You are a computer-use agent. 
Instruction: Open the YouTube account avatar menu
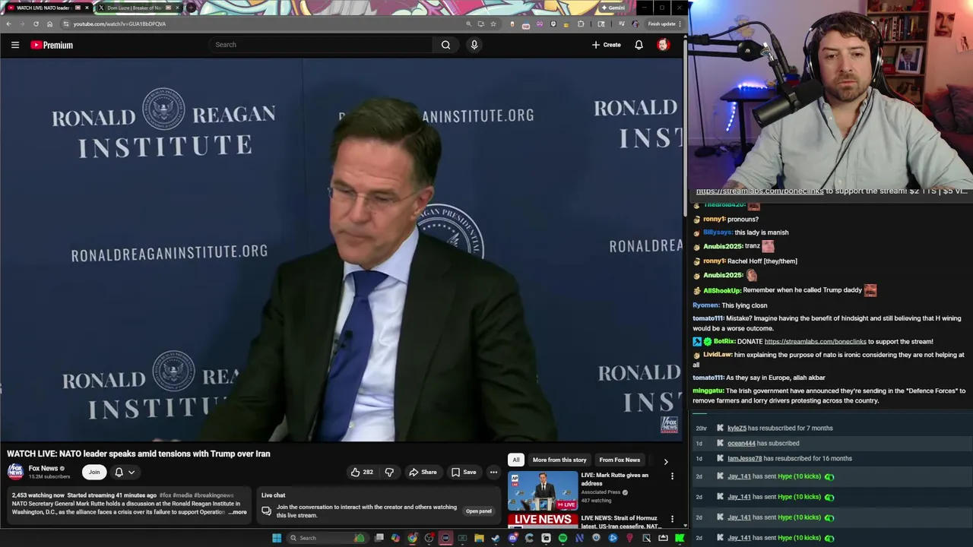(x=663, y=45)
